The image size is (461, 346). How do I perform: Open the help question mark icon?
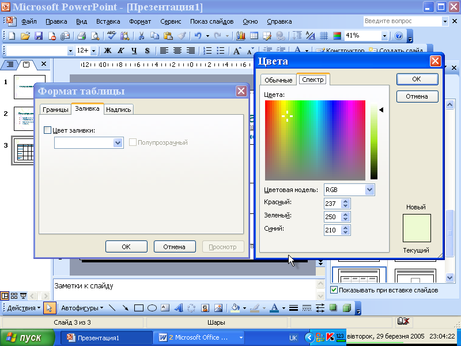(x=399, y=36)
